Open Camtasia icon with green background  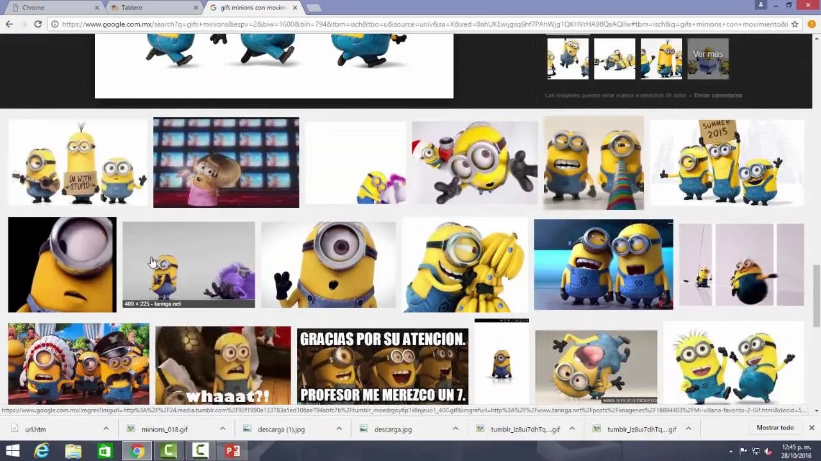click(x=168, y=451)
